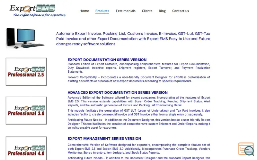Click the 'Forward Compatibility' paragraph

(x=139, y=79)
